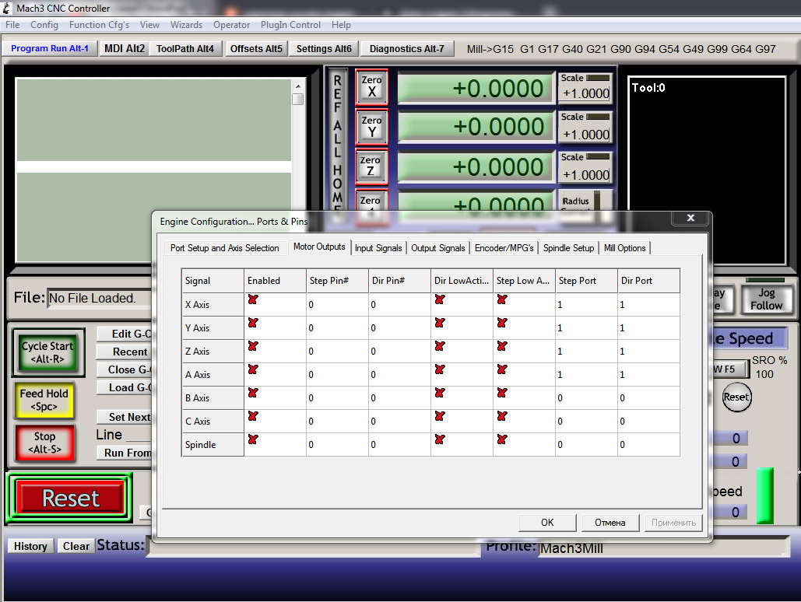Click G-code window scrollbar up arrow

298,86
